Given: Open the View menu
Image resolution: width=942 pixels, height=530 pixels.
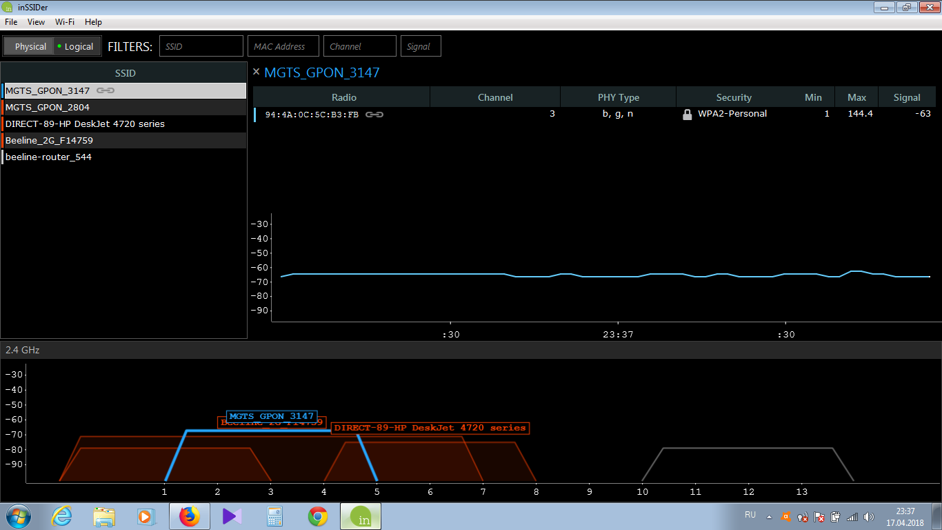Looking at the screenshot, I should (x=36, y=22).
